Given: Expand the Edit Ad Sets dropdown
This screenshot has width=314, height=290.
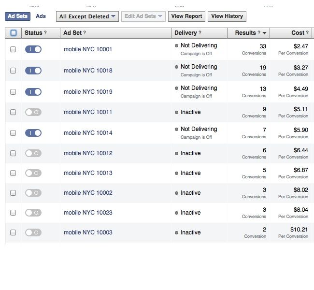Looking at the screenshot, I should pyautogui.click(x=143, y=16).
